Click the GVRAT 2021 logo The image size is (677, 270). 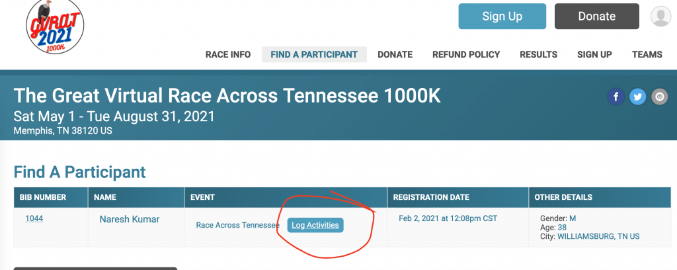(x=55, y=26)
